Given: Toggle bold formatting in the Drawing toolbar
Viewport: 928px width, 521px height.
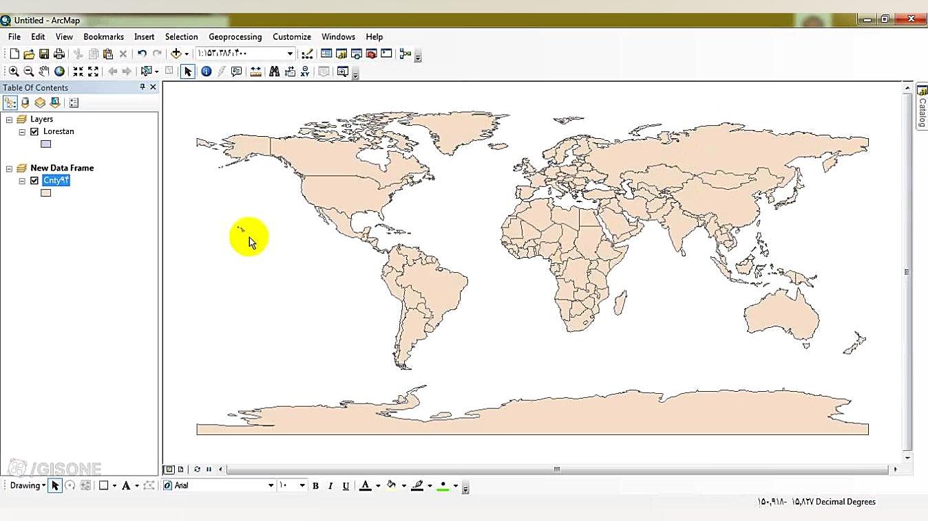Looking at the screenshot, I should tap(315, 485).
